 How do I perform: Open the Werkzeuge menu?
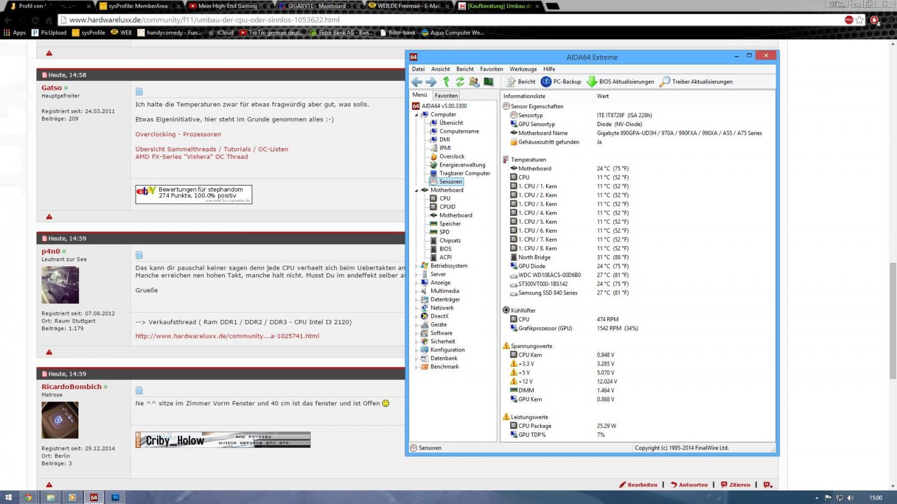coord(523,69)
